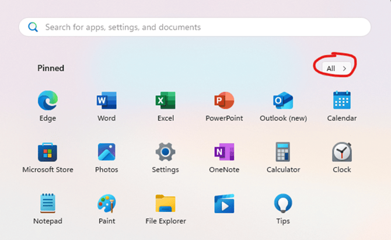Open Outlook (new) mail app
This screenshot has height=240, width=391.
pyautogui.click(x=283, y=101)
